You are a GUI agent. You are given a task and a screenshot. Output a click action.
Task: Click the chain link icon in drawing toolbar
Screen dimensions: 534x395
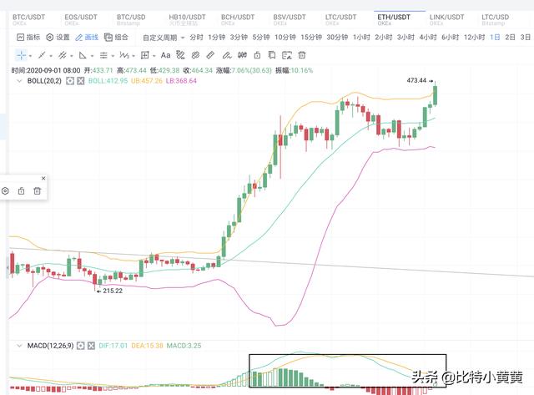pos(195,55)
